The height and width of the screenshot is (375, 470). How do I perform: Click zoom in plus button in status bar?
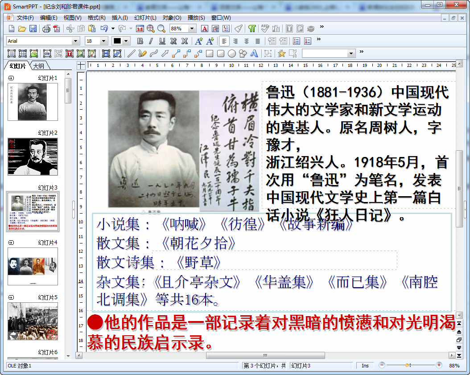click(x=439, y=365)
